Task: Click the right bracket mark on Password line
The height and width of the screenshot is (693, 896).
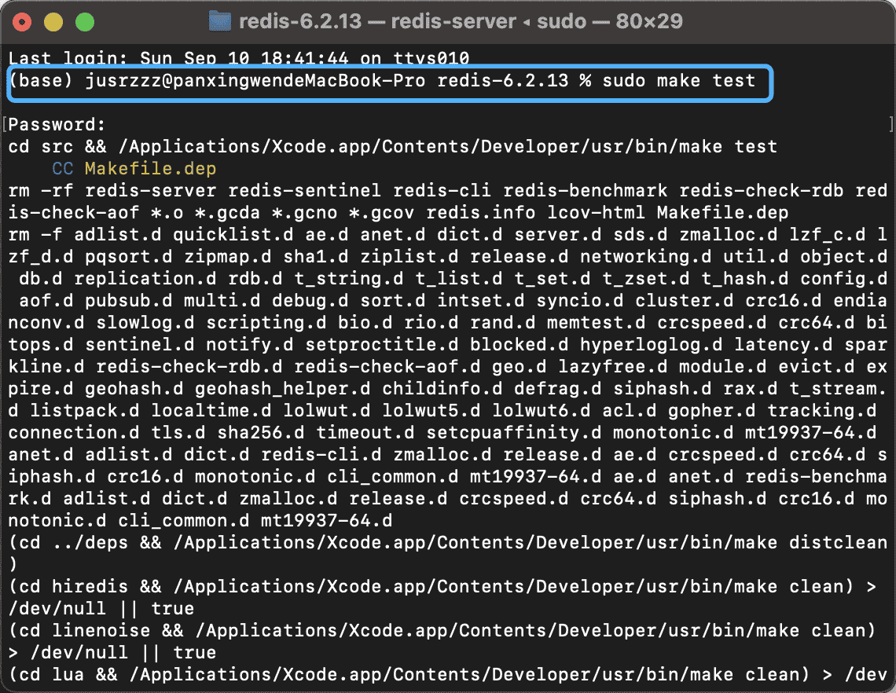Action: point(890,124)
